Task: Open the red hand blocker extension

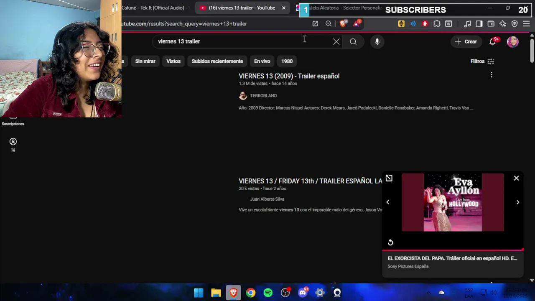Action: click(x=425, y=24)
